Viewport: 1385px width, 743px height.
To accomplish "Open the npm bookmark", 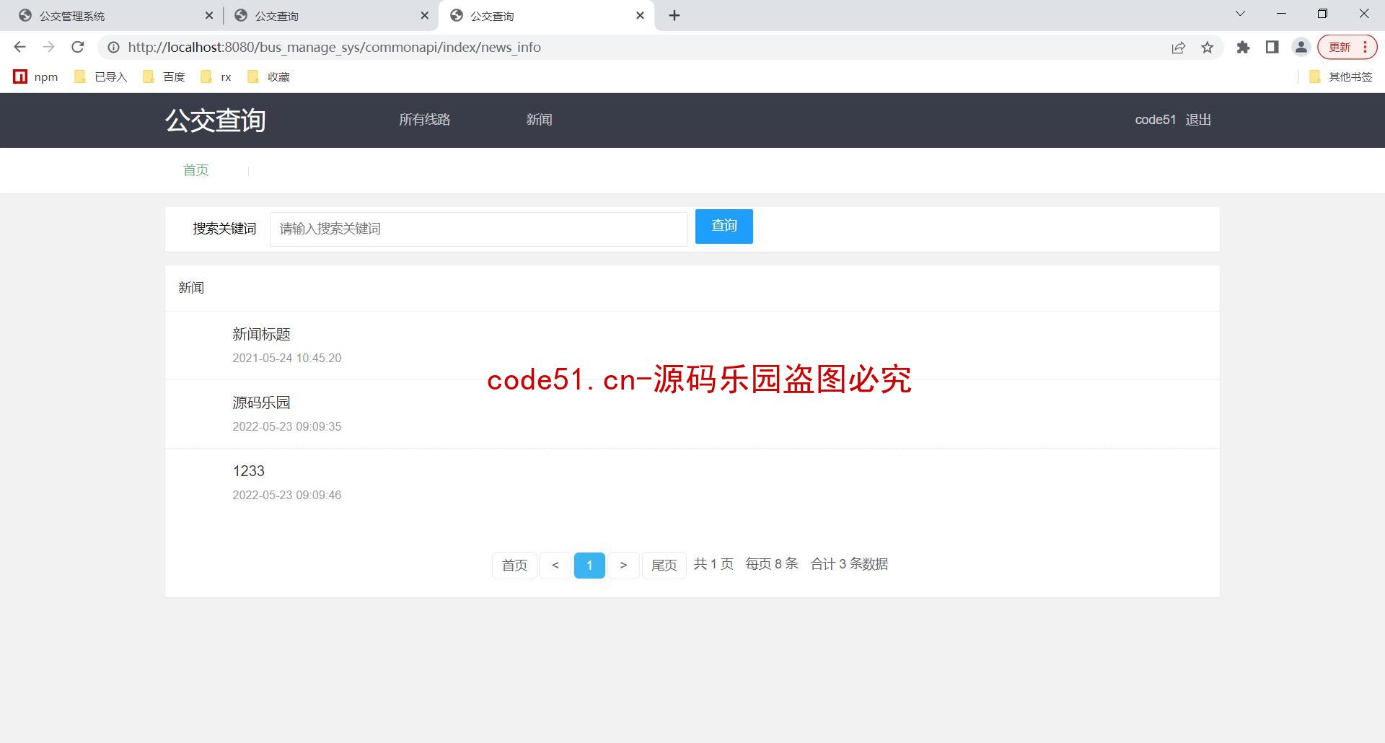I will pyautogui.click(x=36, y=76).
